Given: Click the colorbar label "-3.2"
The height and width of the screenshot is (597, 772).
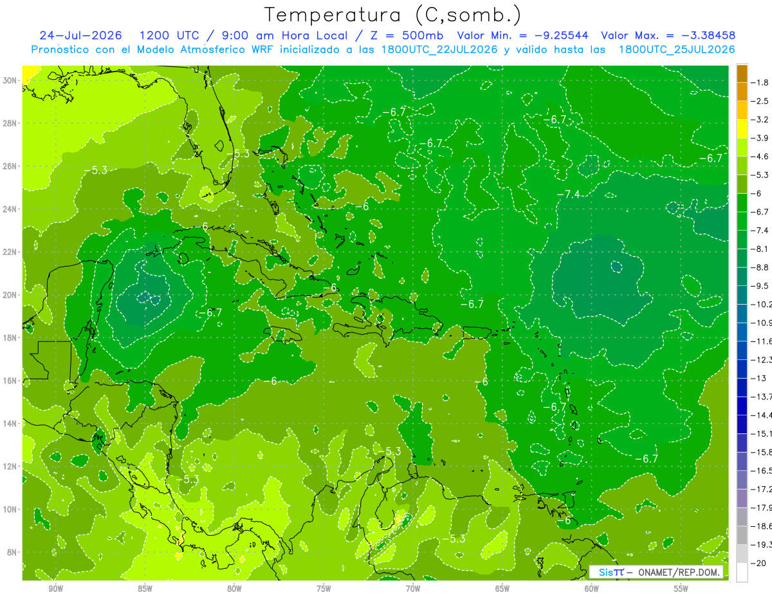Looking at the screenshot, I should coord(760,120).
